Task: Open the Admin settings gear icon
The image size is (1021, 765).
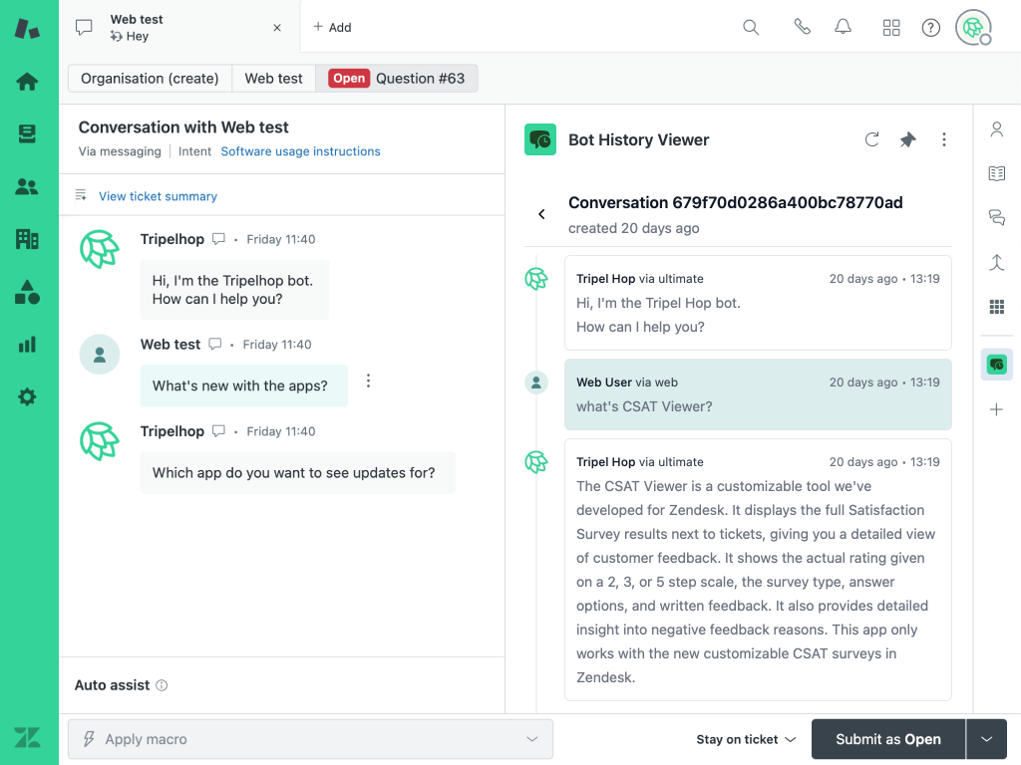Action: [x=27, y=397]
